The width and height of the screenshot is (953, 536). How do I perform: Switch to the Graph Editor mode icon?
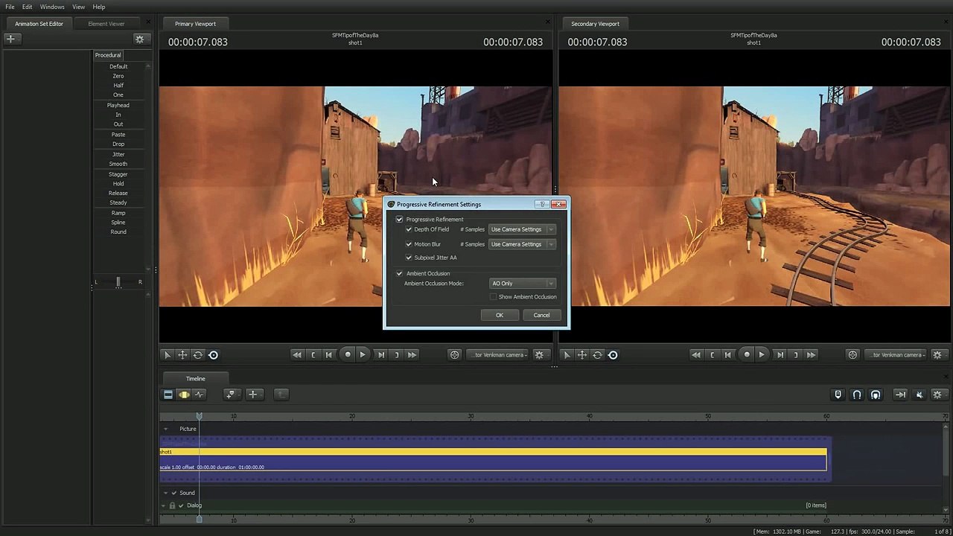tap(200, 395)
